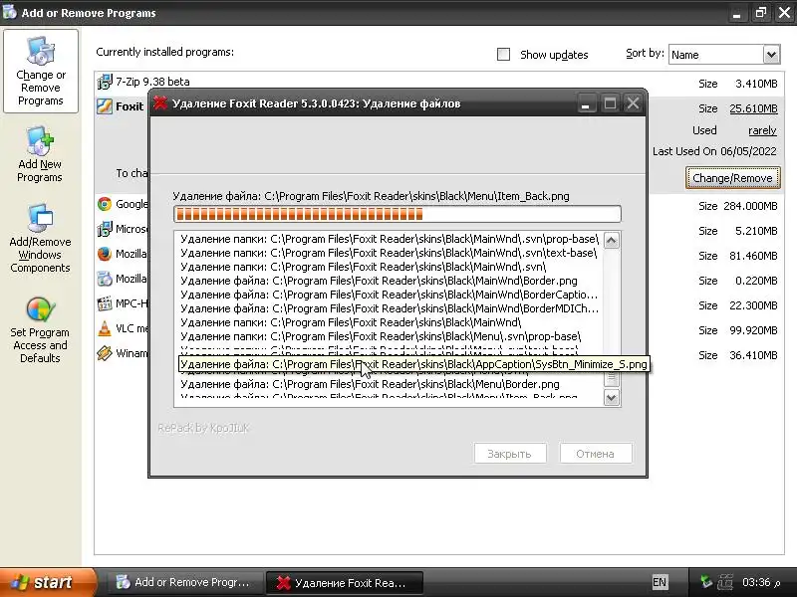Screen dimensions: 797x597
Task: Click log line 'Удаление папки' ending MainWnd\.svn\
Action: [x=363, y=267]
